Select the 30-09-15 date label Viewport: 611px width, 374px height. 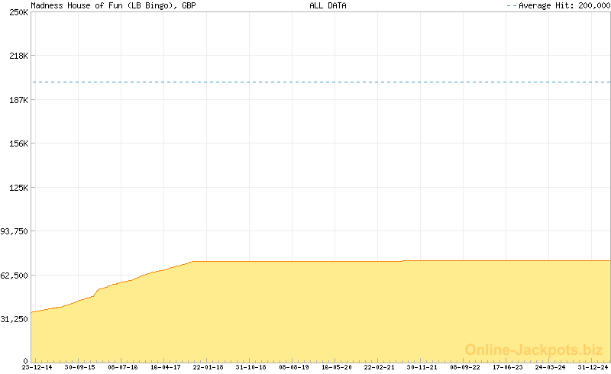coord(79,367)
